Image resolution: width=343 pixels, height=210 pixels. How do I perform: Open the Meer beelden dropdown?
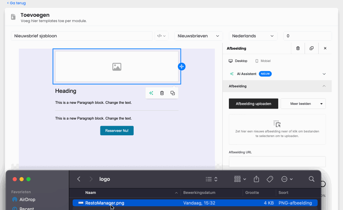pyautogui.click(x=303, y=104)
